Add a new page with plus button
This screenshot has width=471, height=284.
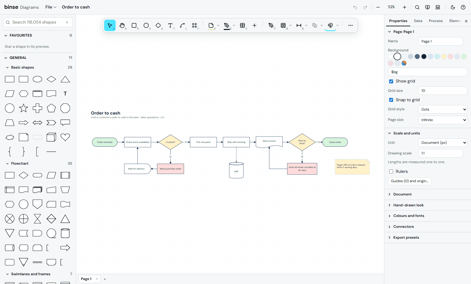pyautogui.click(x=105, y=279)
